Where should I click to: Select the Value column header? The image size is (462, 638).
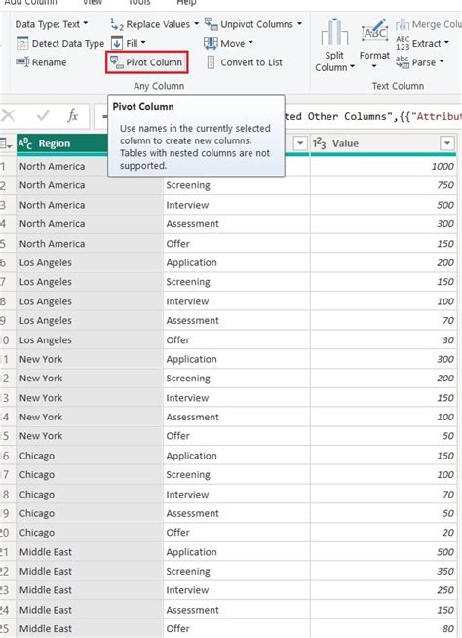tap(383, 143)
